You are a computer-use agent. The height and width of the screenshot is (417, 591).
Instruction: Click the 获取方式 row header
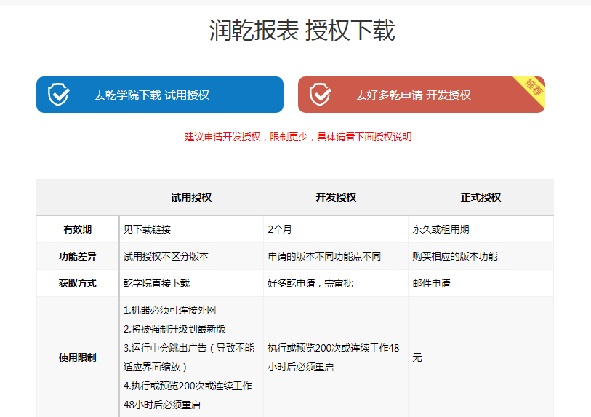[x=78, y=283]
